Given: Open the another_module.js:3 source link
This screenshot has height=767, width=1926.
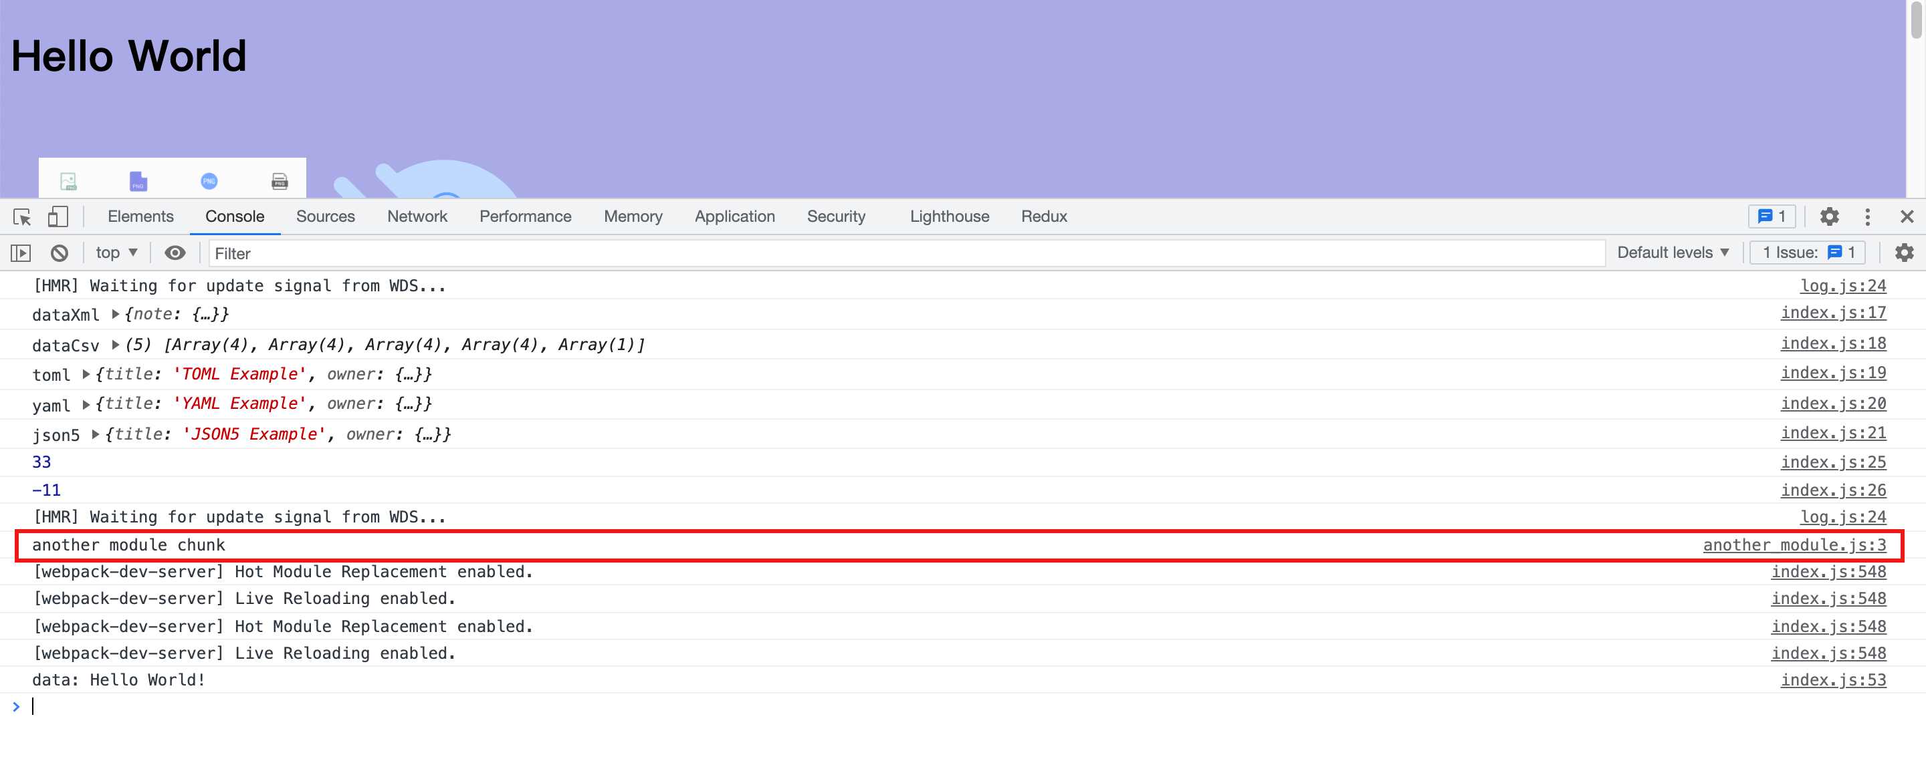Looking at the screenshot, I should (x=1794, y=545).
